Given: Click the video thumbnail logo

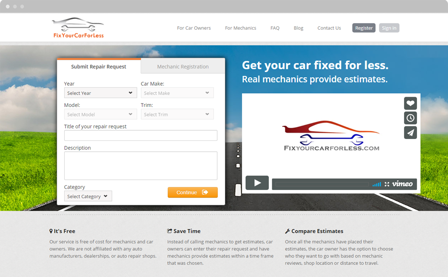Looking at the screenshot, I should click(x=331, y=136).
